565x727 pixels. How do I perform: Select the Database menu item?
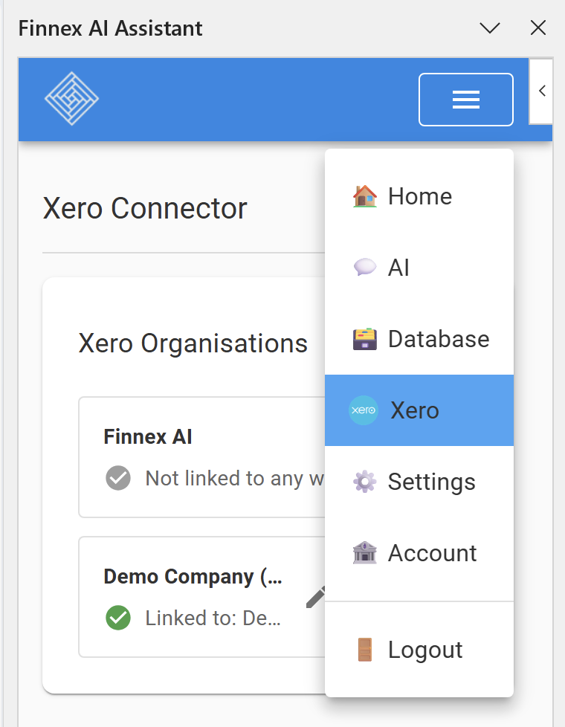coord(419,339)
